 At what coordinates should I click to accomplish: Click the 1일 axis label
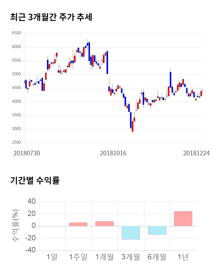coord(52,257)
